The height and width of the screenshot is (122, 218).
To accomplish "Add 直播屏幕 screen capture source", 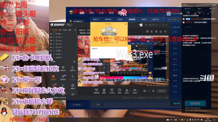I will (96, 91).
